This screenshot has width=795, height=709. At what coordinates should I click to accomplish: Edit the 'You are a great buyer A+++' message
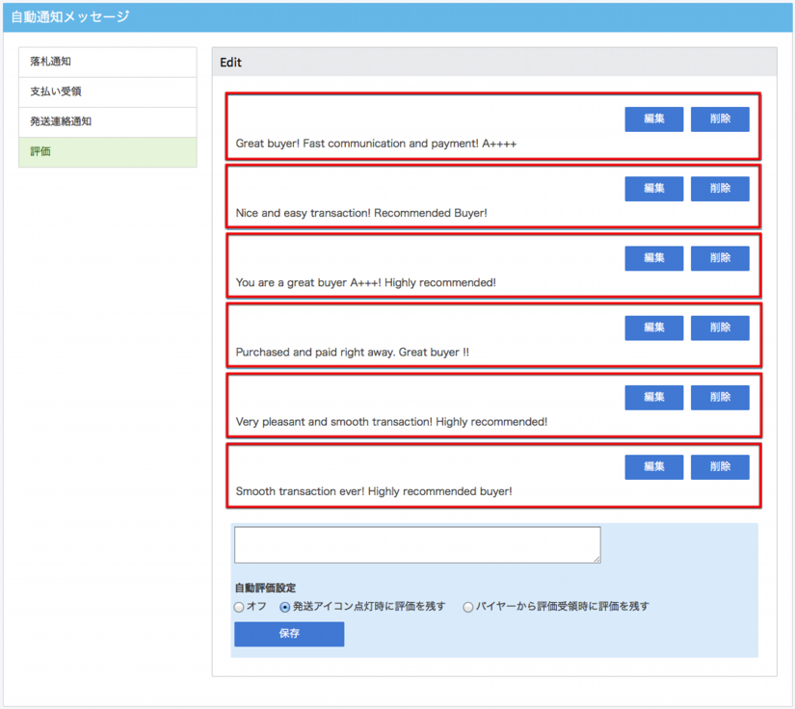[653, 258]
